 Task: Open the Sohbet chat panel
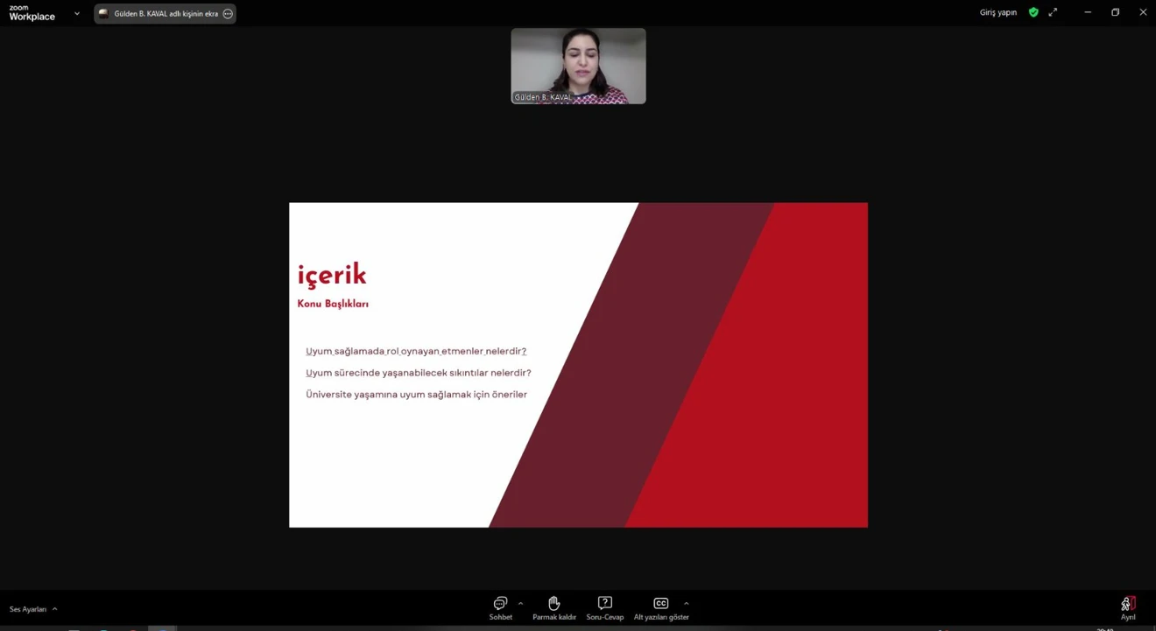coord(500,607)
